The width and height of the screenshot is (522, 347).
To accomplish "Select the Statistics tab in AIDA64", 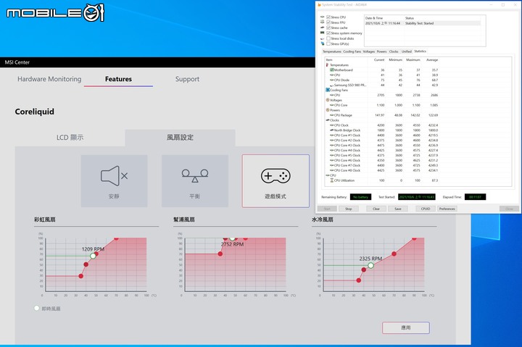I will (420, 51).
